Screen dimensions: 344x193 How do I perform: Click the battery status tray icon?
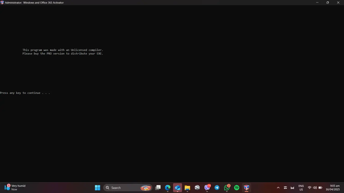[320, 188]
